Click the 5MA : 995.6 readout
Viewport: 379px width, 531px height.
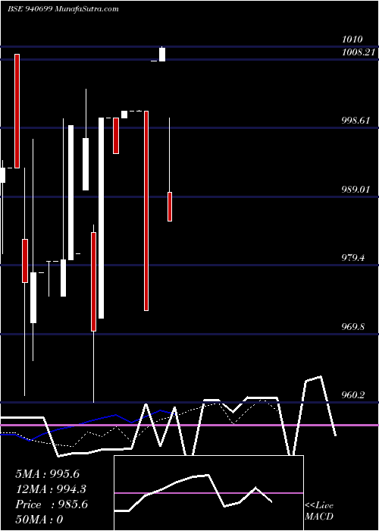tap(48, 474)
